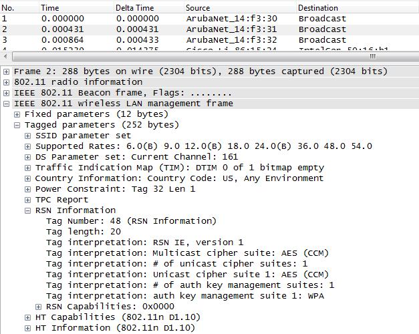The image size is (419, 334).
Task: Collapse Tagged parameters (252 bytes)
Action: click(17, 125)
